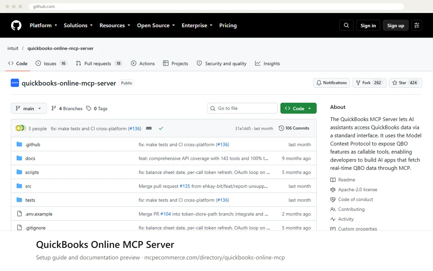Click the Activity pulse icon
The height and width of the screenshot is (271, 433).
[x=333, y=219]
